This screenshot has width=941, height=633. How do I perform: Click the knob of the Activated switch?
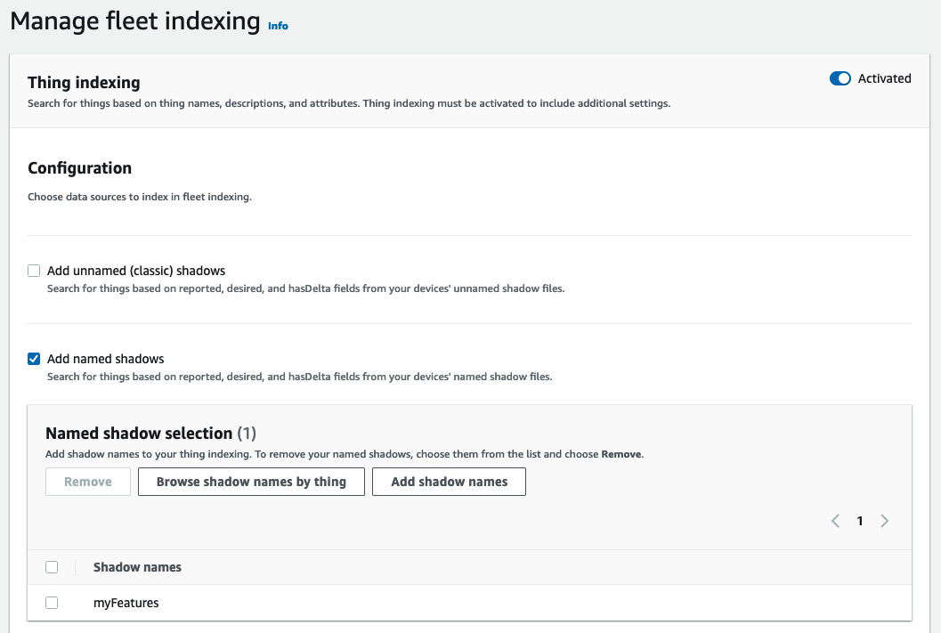(845, 78)
